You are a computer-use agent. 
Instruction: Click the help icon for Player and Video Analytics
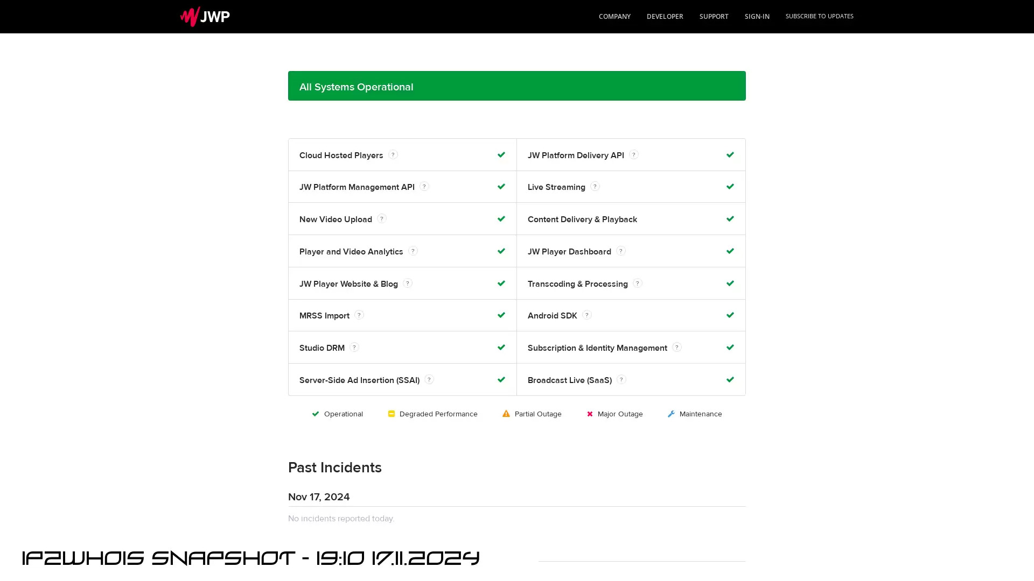coord(413,251)
